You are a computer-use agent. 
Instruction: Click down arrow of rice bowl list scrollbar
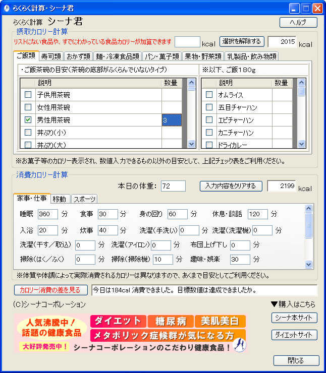(x=191, y=144)
